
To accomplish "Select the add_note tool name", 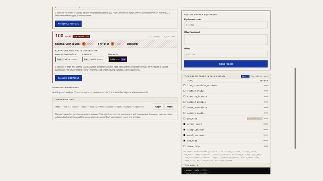I will coord(192,141).
